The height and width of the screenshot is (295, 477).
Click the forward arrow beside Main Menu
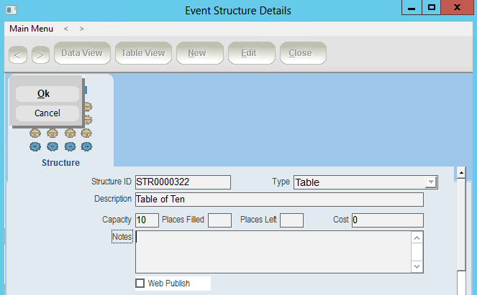pos(81,29)
